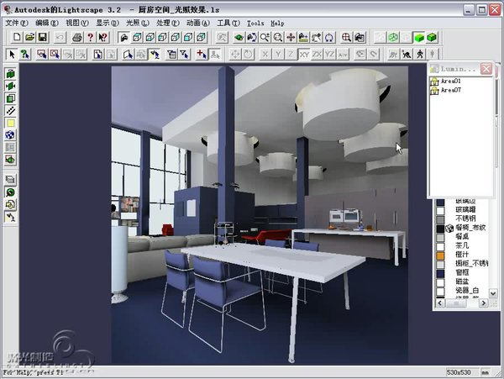Open a file using the folder icon
The height and width of the screenshot is (379, 504).
[x=29, y=37]
